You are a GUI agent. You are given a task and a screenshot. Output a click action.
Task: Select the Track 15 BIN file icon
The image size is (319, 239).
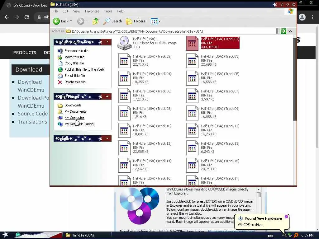192,166
